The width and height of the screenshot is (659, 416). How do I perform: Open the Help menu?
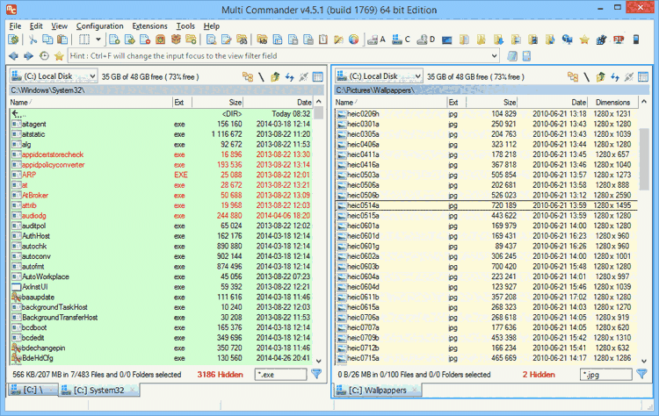pos(212,26)
